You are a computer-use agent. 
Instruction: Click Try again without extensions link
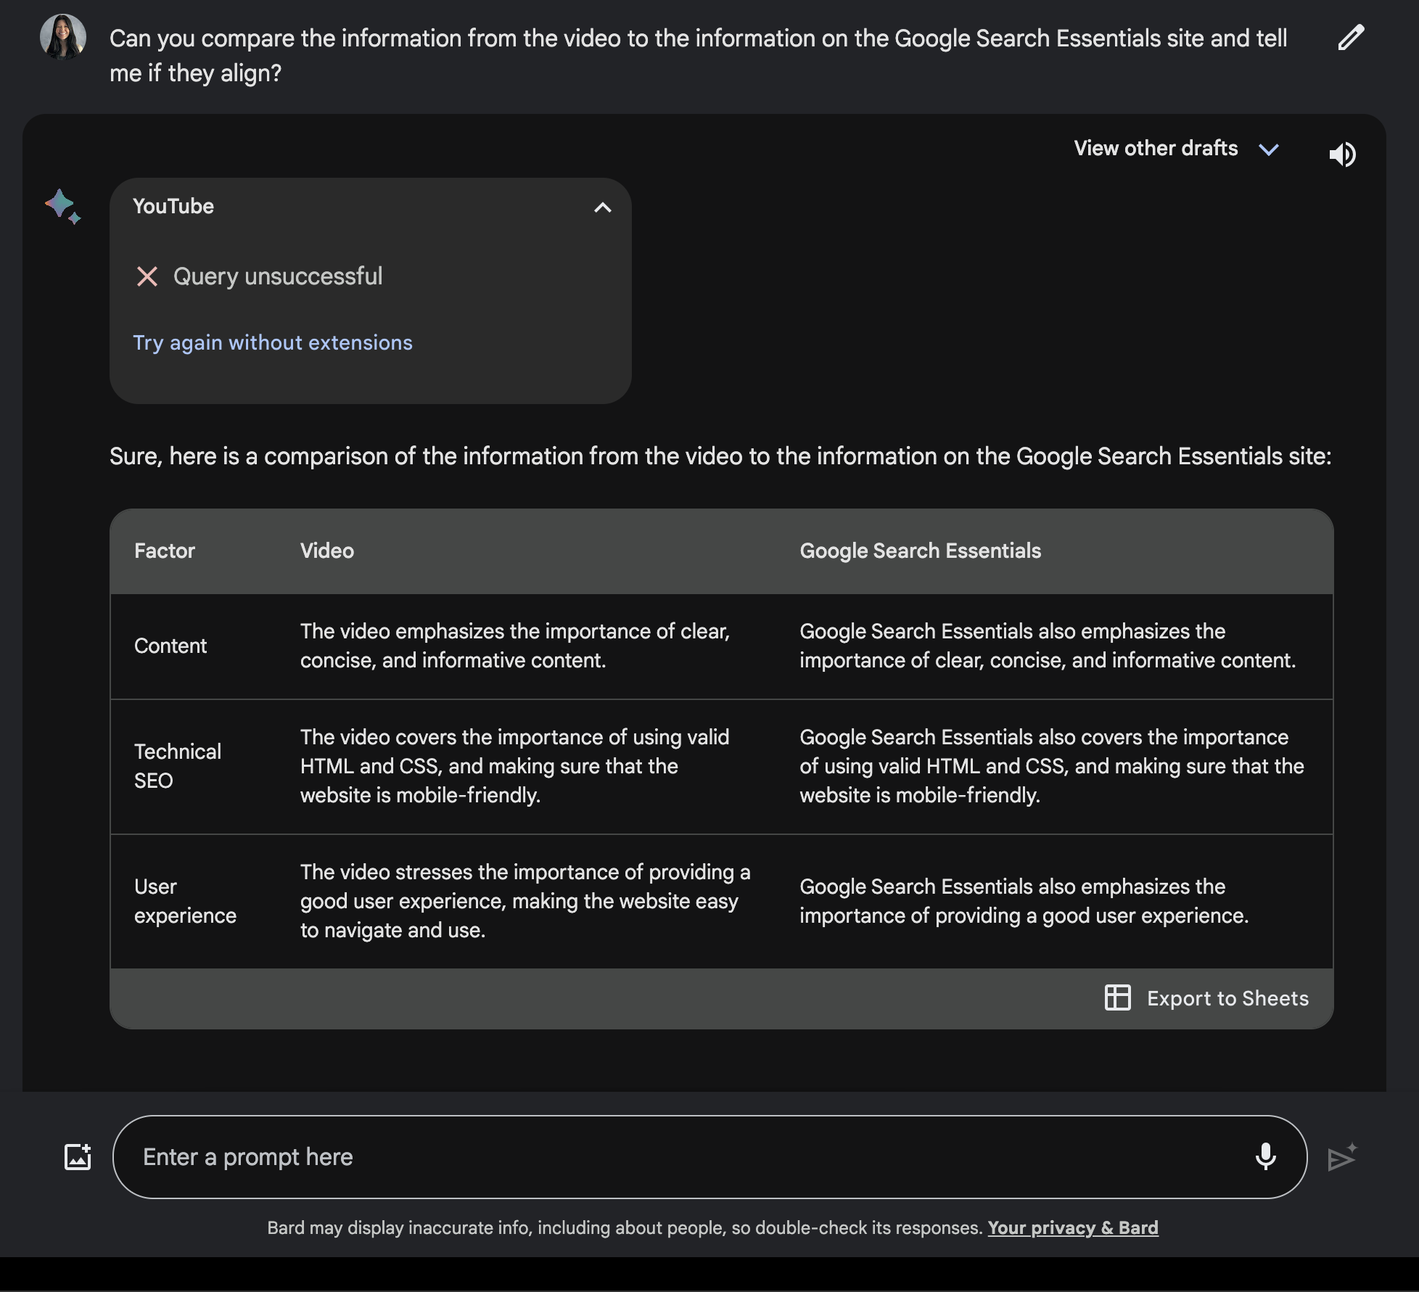[x=273, y=342]
